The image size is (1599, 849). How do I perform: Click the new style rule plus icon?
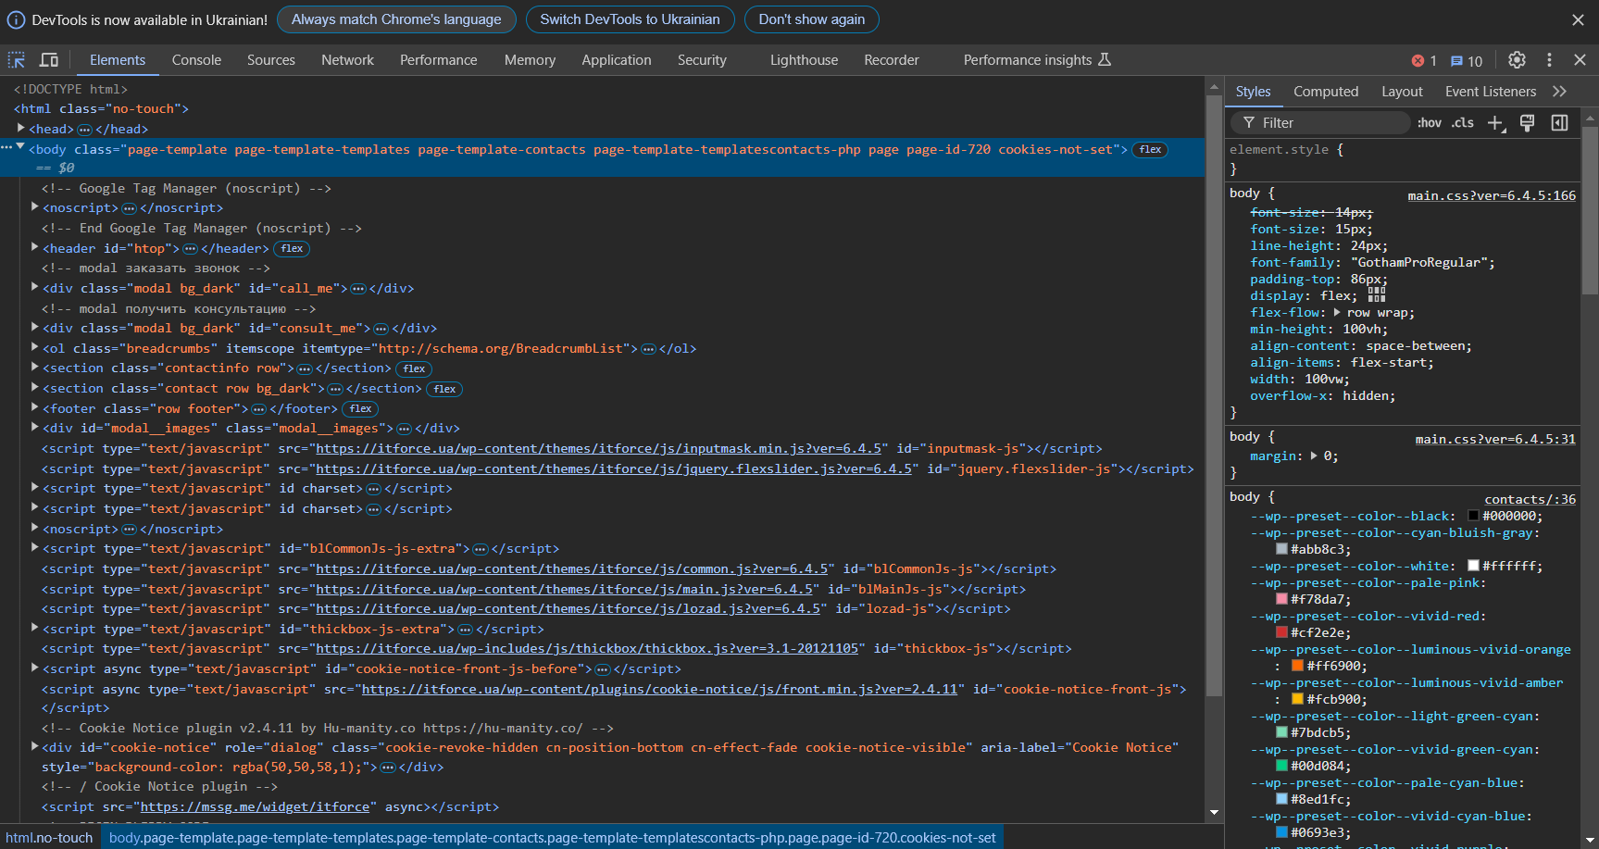pyautogui.click(x=1497, y=122)
